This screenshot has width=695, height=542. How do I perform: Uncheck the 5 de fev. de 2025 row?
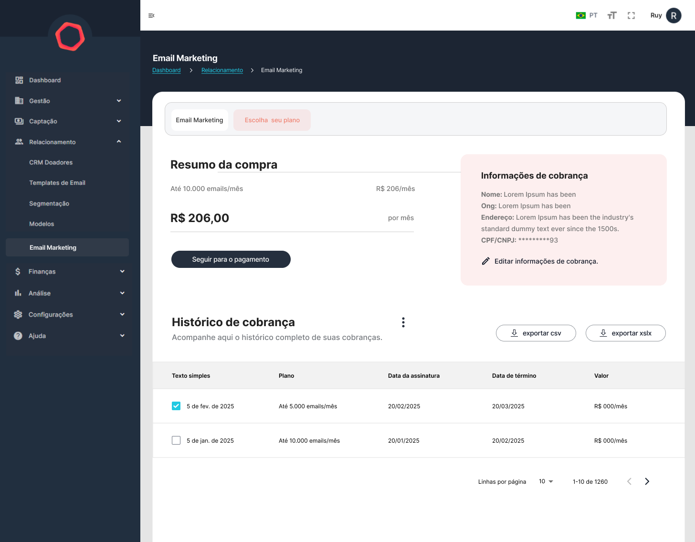point(176,406)
